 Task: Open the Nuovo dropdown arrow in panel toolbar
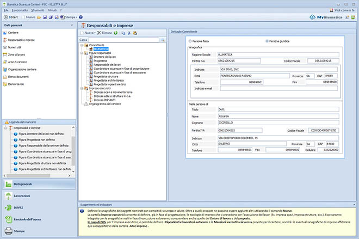point(95,33)
